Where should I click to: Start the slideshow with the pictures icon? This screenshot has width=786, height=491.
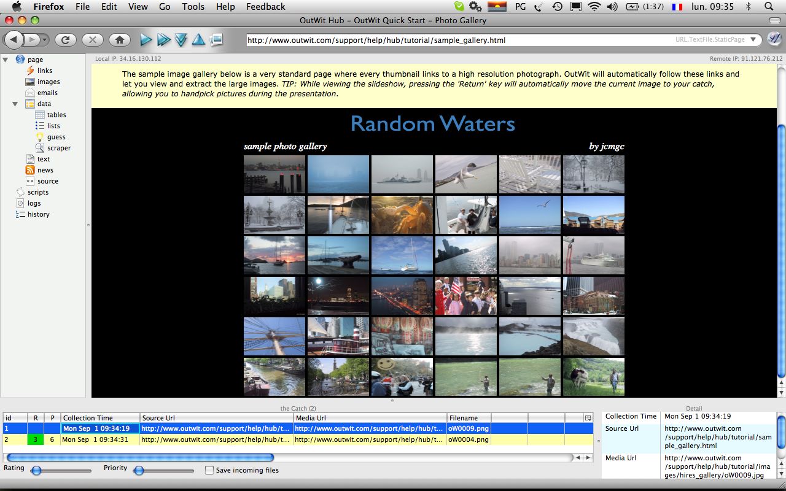(x=216, y=40)
